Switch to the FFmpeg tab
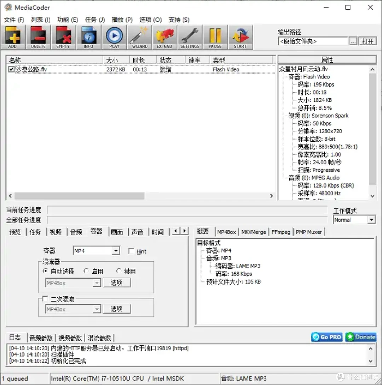Image resolution: width=382 pixels, height=385 pixels. pos(281,232)
